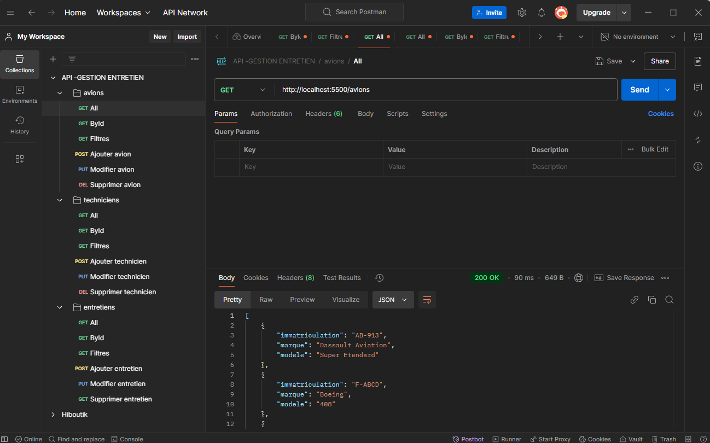Click the request URL field

click(445, 90)
